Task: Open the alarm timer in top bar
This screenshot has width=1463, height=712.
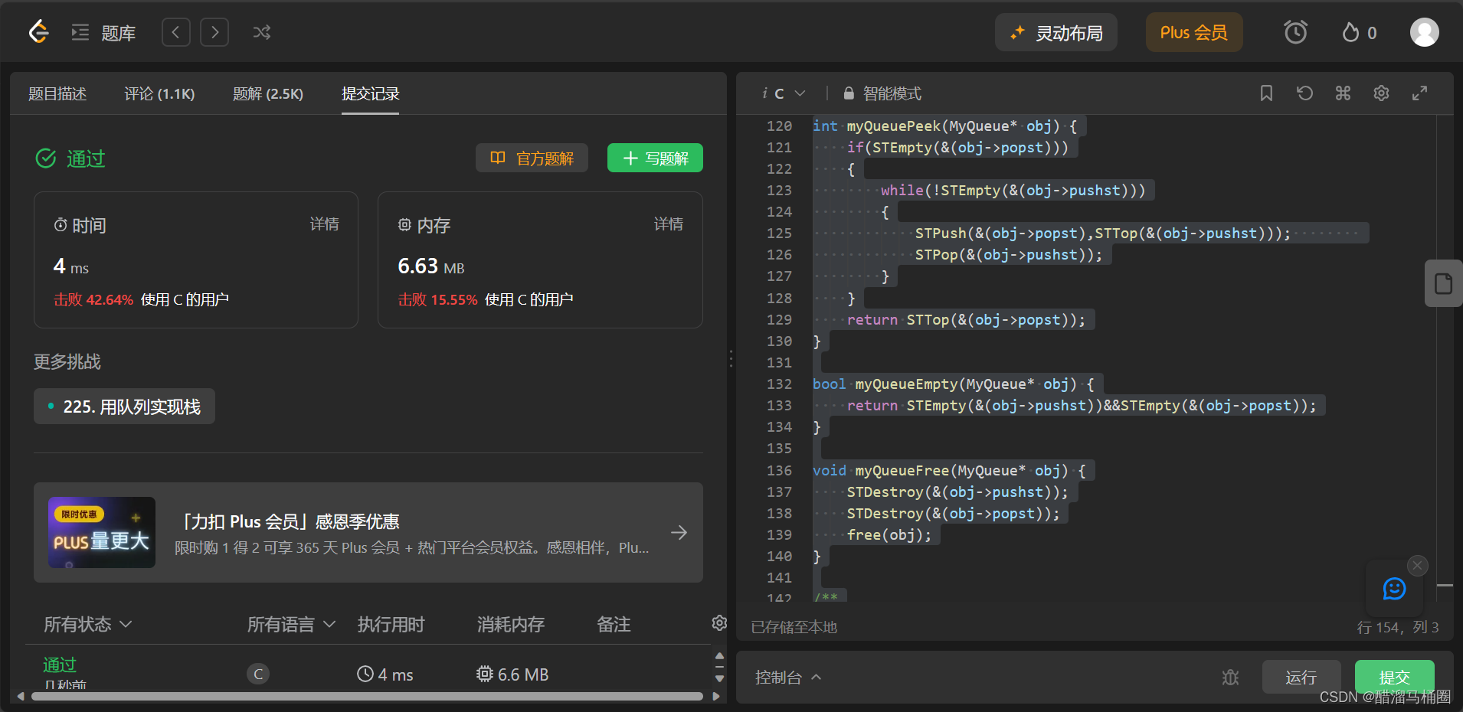Action: 1294,32
